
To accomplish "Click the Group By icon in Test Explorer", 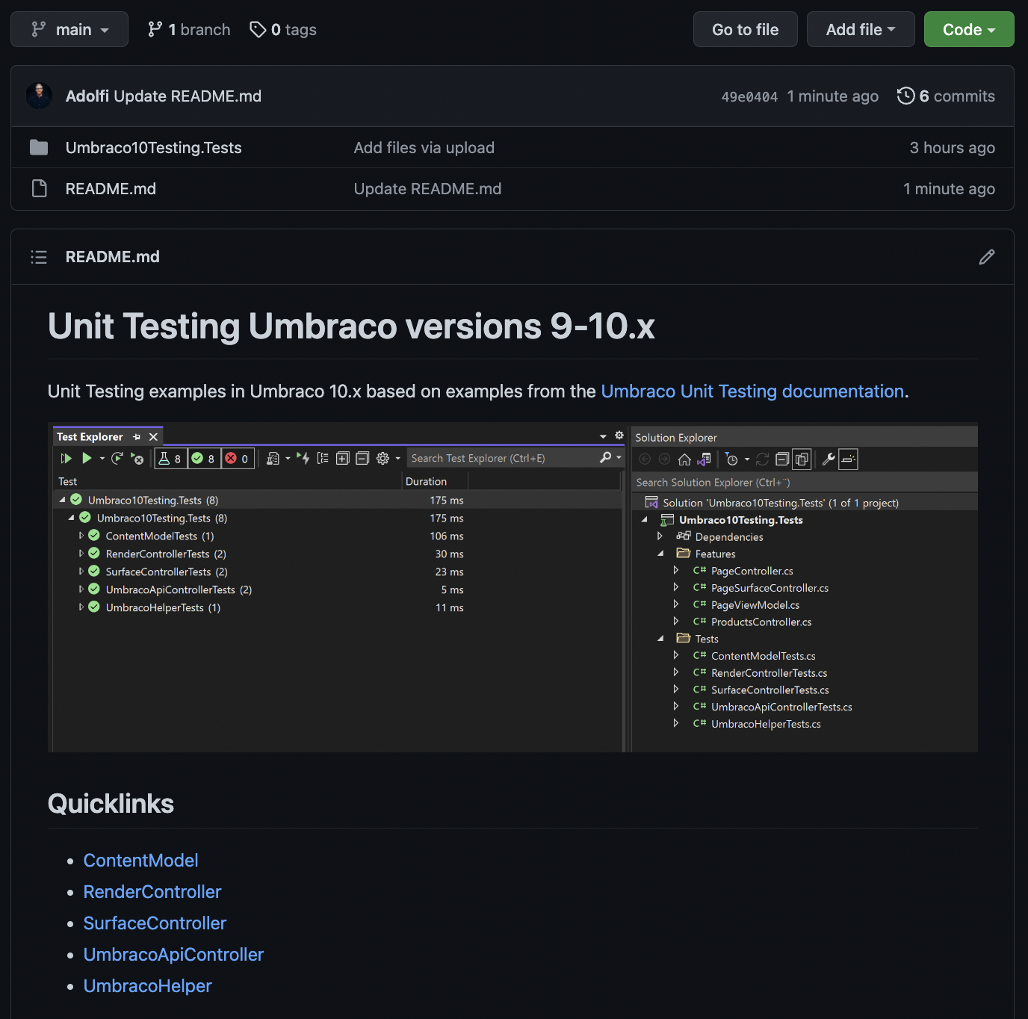I will [323, 458].
